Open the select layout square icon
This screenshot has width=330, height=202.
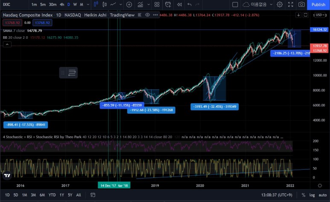(235, 4)
